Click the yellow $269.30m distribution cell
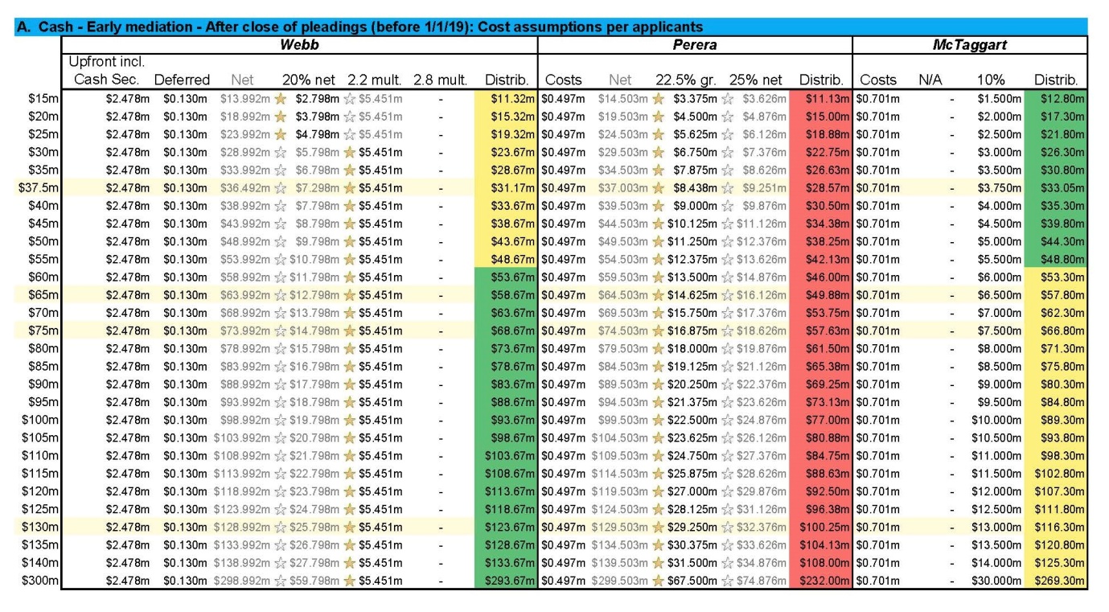 [x=1055, y=581]
